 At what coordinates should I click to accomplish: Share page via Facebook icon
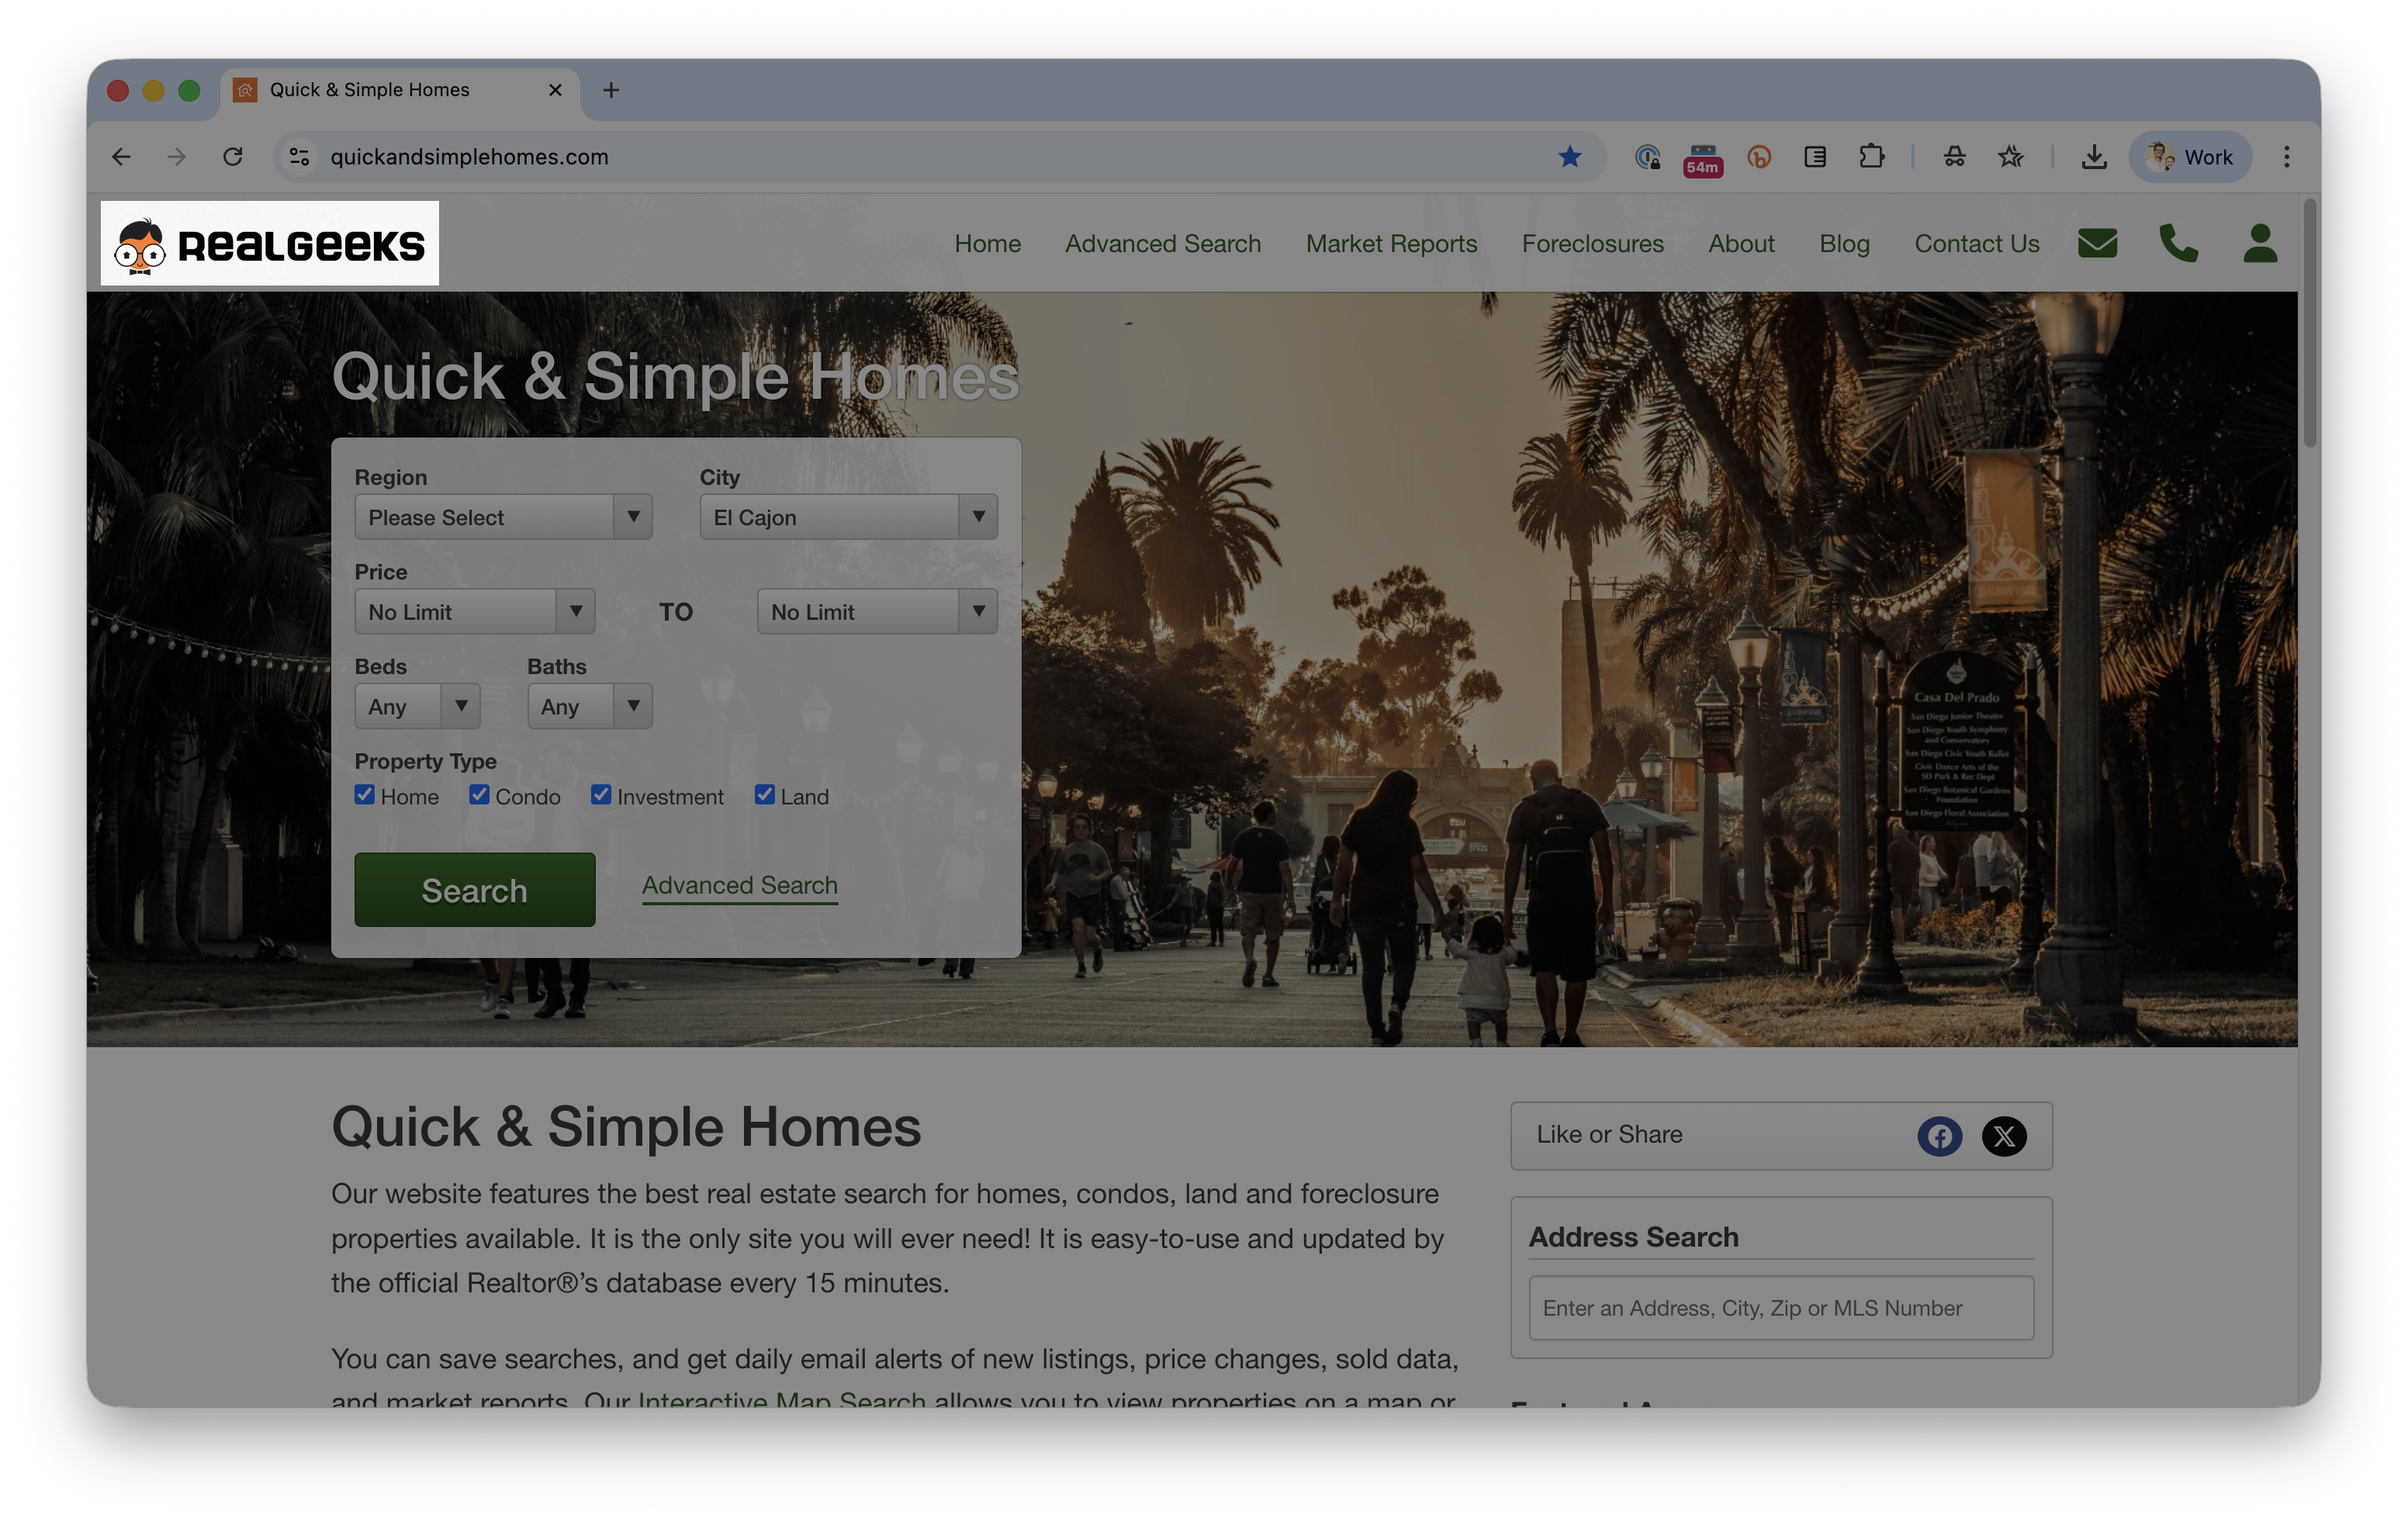point(1939,1136)
